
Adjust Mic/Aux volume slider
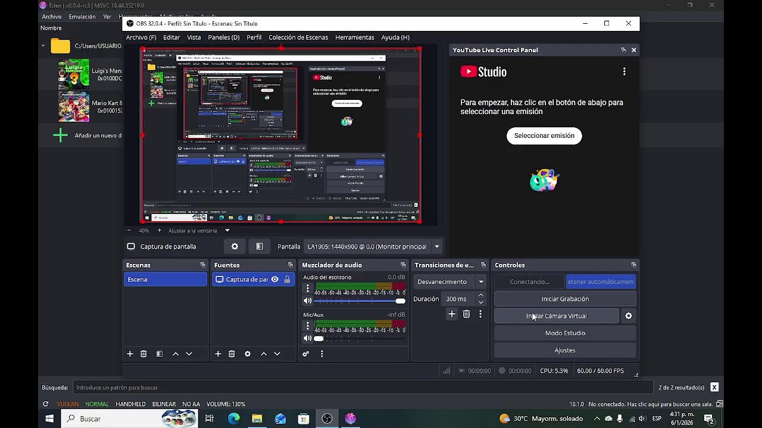tap(360, 338)
